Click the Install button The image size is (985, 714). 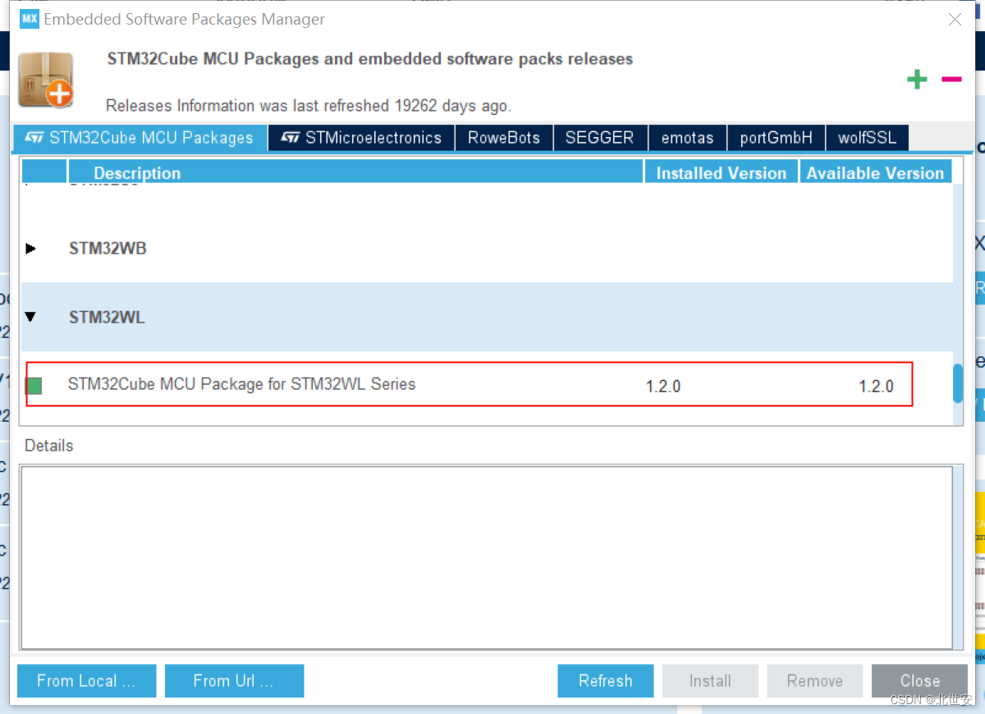click(x=710, y=681)
